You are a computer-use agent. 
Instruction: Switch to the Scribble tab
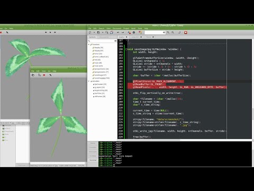(x=93, y=156)
